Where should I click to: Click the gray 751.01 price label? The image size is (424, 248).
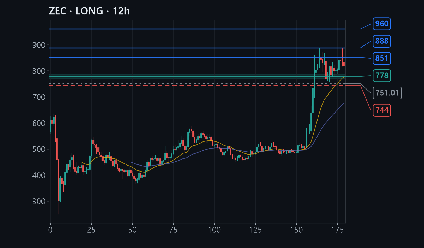pos(387,93)
